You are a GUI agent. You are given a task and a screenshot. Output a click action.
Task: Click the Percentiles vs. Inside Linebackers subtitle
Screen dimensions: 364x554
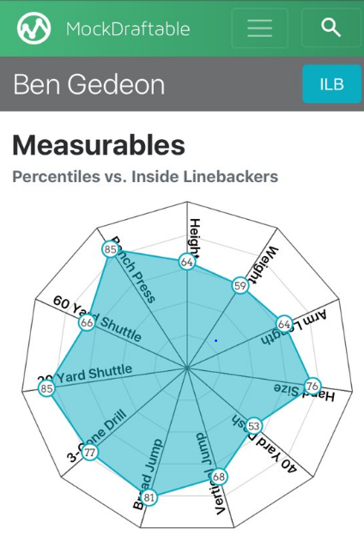(145, 176)
